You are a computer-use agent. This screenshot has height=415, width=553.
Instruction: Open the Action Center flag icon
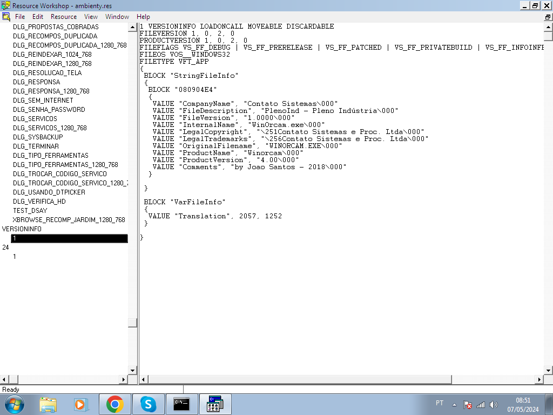[467, 405]
